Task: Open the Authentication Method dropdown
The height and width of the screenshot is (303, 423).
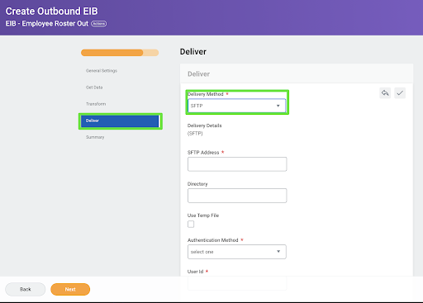Action: (x=237, y=252)
